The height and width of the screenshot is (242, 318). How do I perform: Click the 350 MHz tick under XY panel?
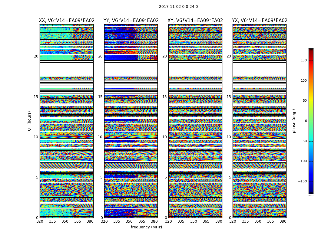click(194, 221)
